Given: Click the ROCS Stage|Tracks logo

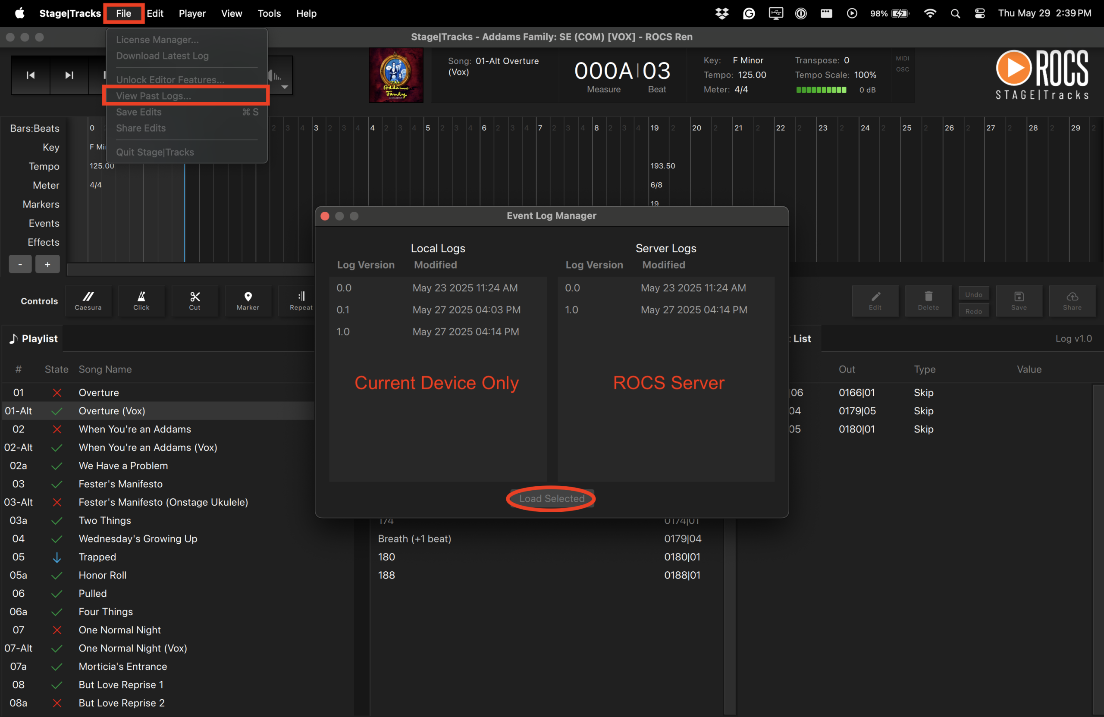Looking at the screenshot, I should [1042, 75].
